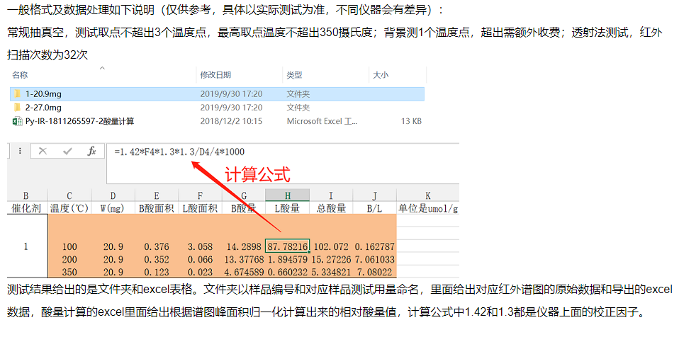The image size is (679, 337).
Task: Select column J header
Action: click(374, 195)
